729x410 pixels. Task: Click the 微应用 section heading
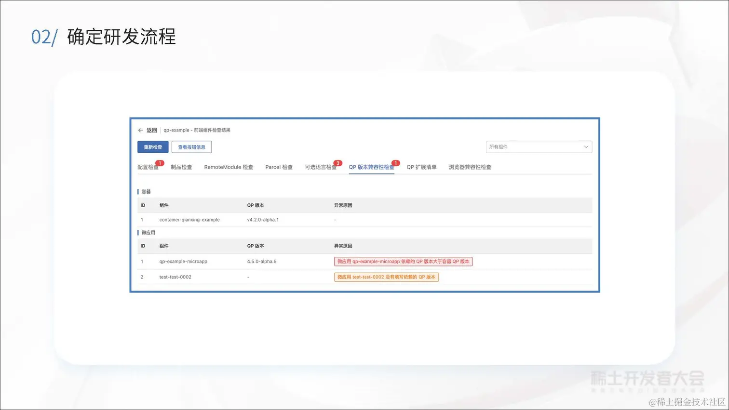[x=148, y=233]
